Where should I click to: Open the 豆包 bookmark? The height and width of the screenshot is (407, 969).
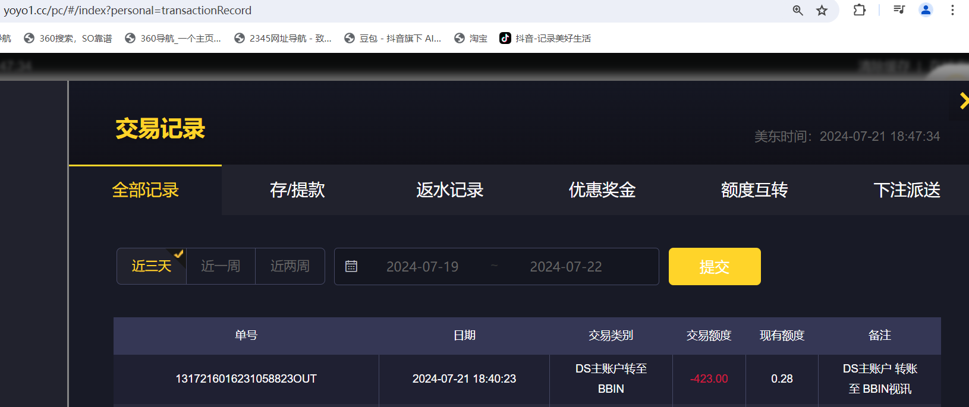(x=393, y=38)
